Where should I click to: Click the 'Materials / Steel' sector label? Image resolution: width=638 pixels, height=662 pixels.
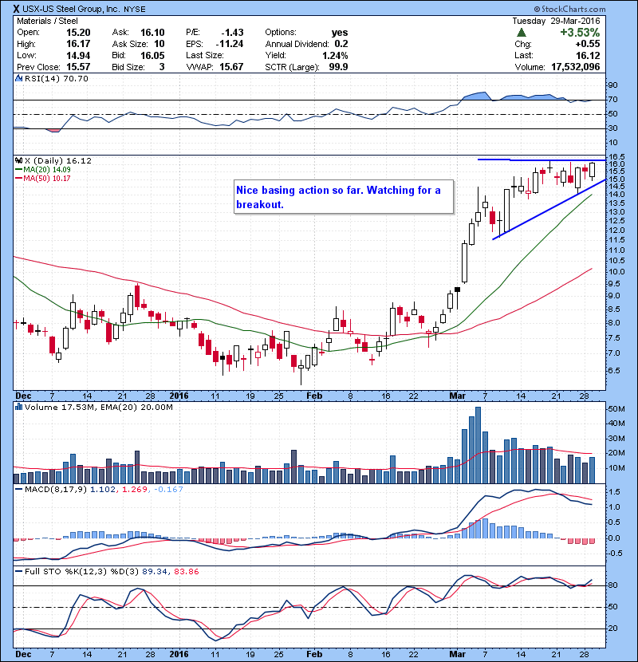pos(47,21)
